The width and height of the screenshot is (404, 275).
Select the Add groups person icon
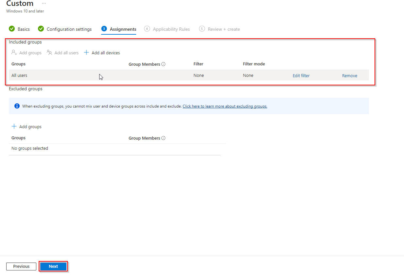13,52
